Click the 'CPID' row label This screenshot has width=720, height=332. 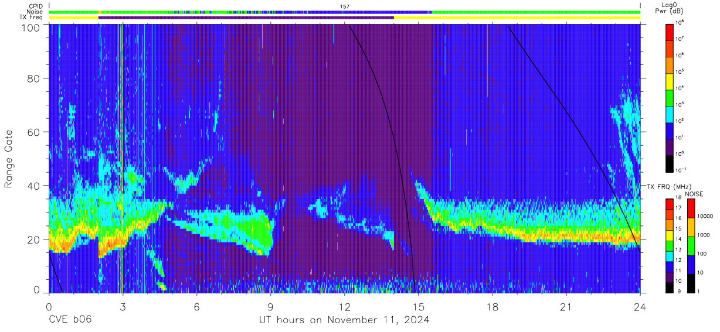coord(36,6)
